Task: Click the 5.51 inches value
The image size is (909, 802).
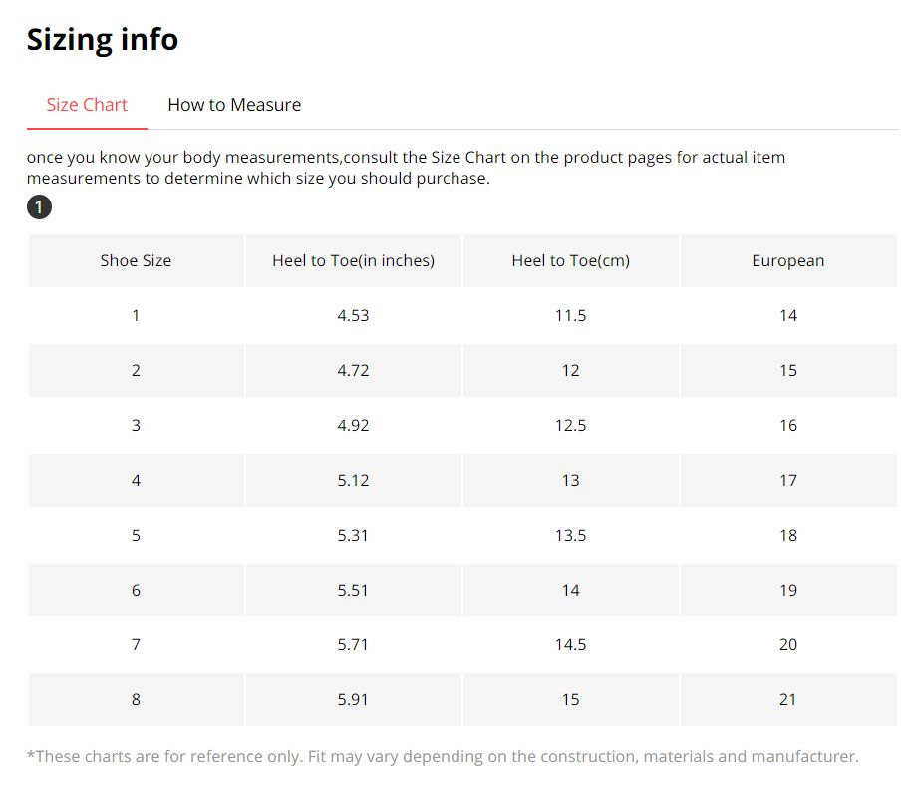Action: pos(353,591)
